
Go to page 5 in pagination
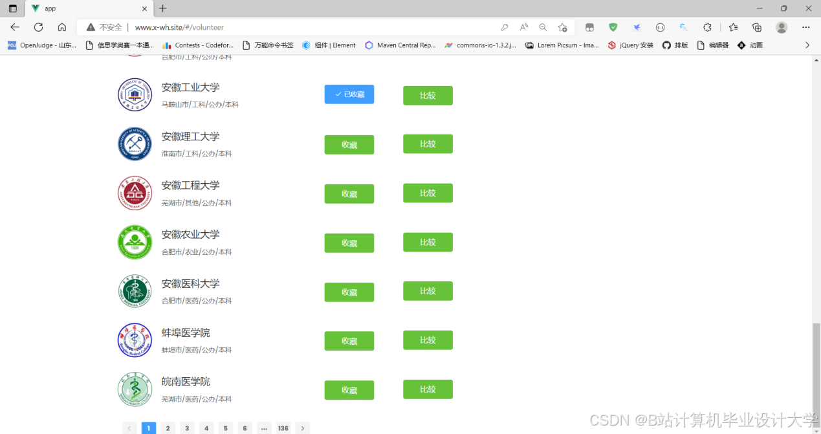226,428
